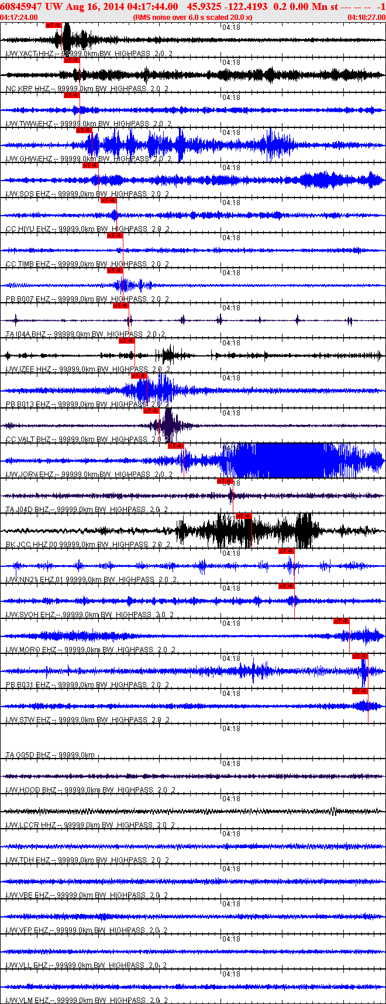Click the pick marker on UW.SVOH trace

coord(286,586)
